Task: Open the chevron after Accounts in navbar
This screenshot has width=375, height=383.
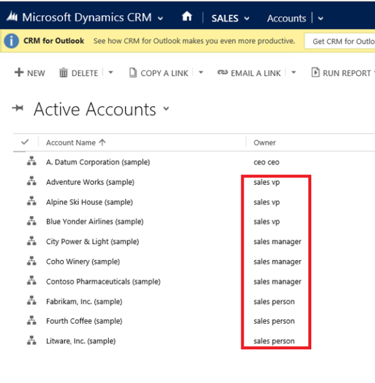Action: pyautogui.click(x=321, y=18)
